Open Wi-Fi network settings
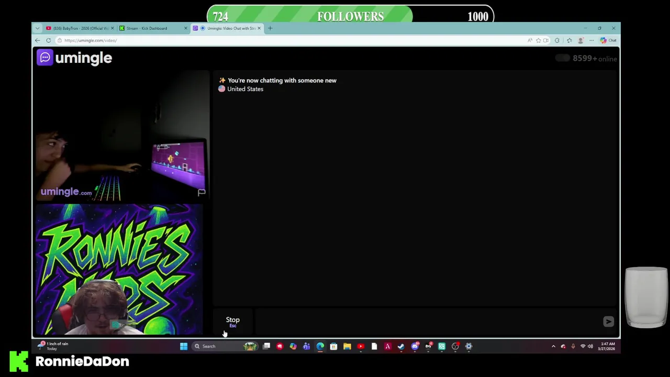The width and height of the screenshot is (670, 377). coord(583,346)
